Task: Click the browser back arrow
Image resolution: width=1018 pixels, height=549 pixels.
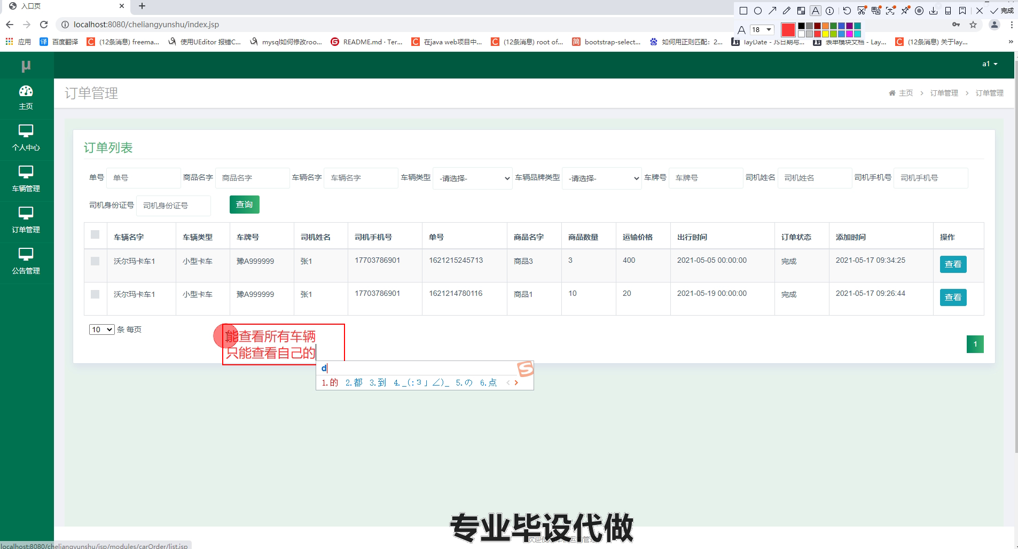Action: point(9,25)
